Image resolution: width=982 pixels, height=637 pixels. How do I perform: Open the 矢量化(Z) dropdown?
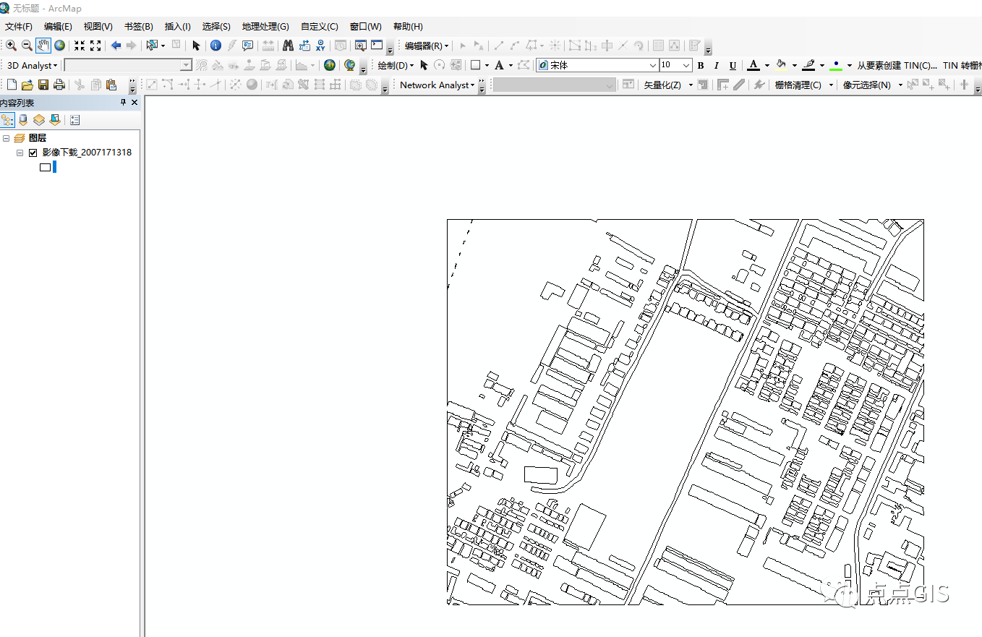tap(668, 85)
